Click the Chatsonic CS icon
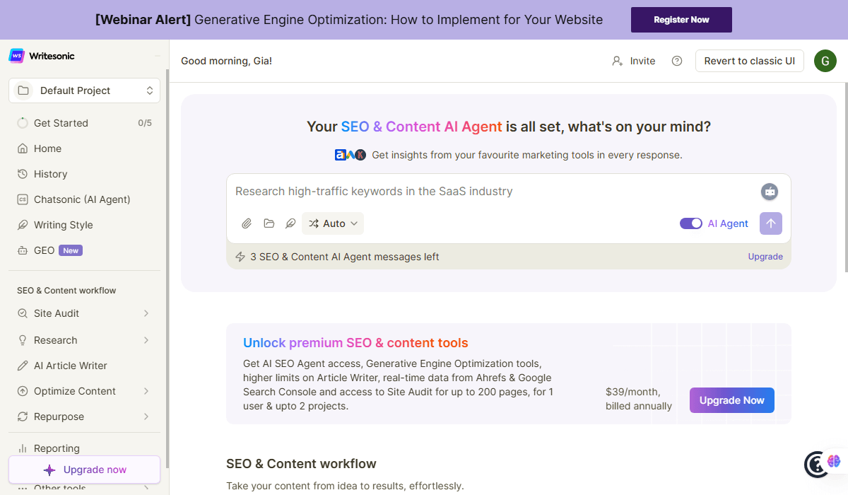Image resolution: width=848 pixels, height=495 pixels. pos(23,199)
